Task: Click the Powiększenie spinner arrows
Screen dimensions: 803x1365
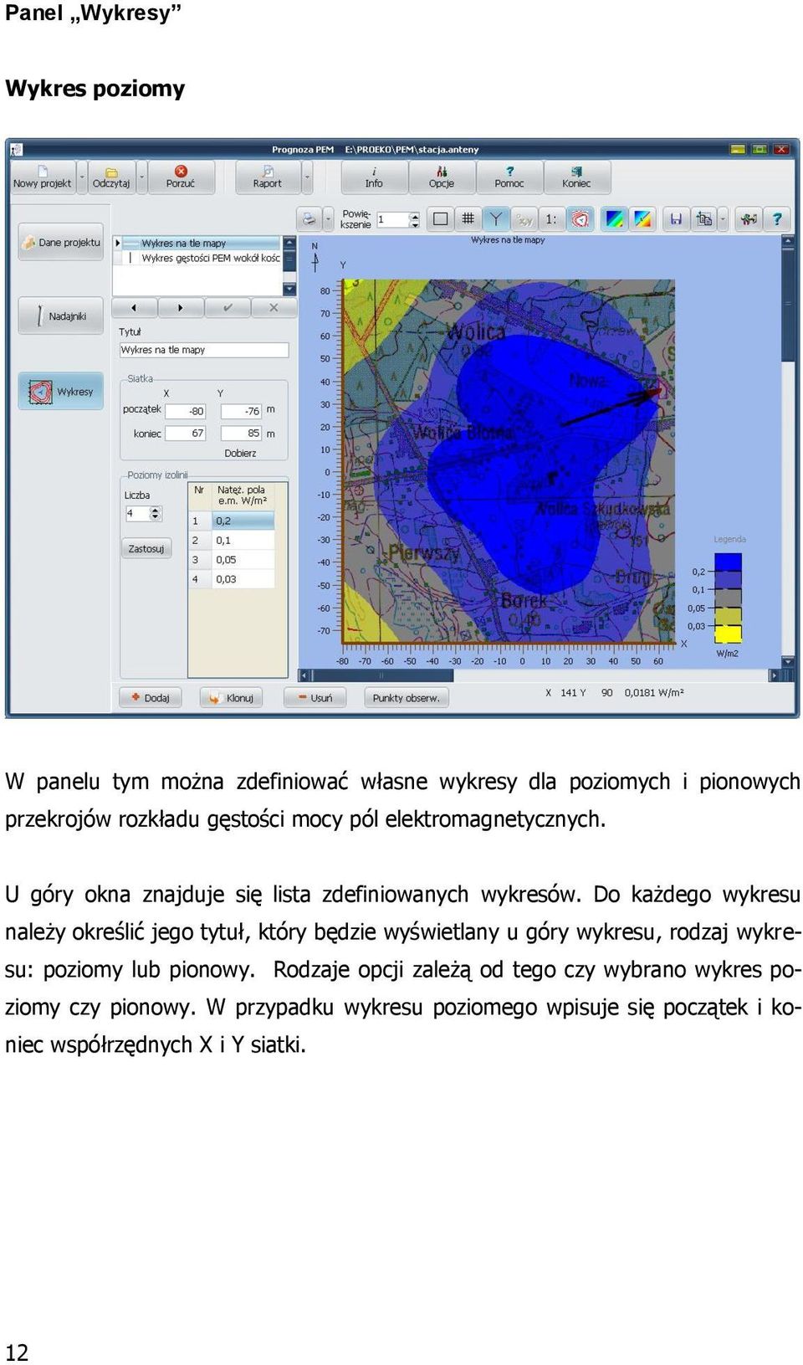Action: (414, 220)
